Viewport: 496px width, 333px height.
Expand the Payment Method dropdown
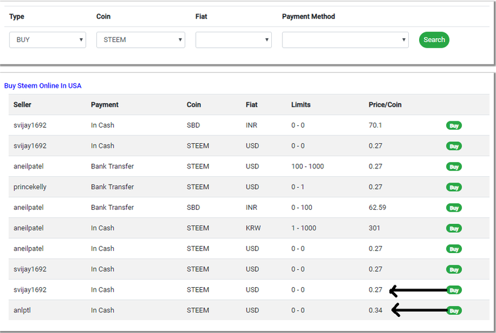pos(345,40)
